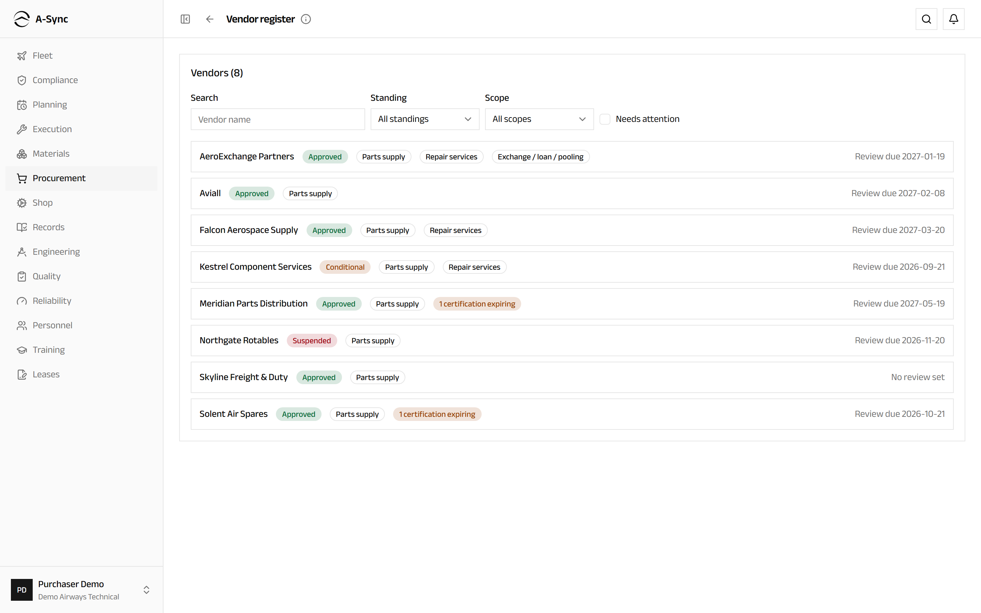Click No review set text

click(x=918, y=377)
